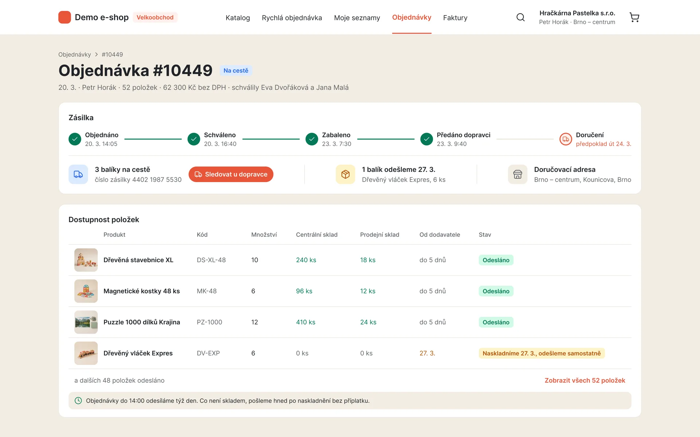Viewport: 700px width, 437px height.
Task: Click Sledovat u dopravce button
Action: [231, 174]
